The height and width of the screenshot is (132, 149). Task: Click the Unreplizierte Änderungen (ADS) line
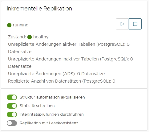56,74
